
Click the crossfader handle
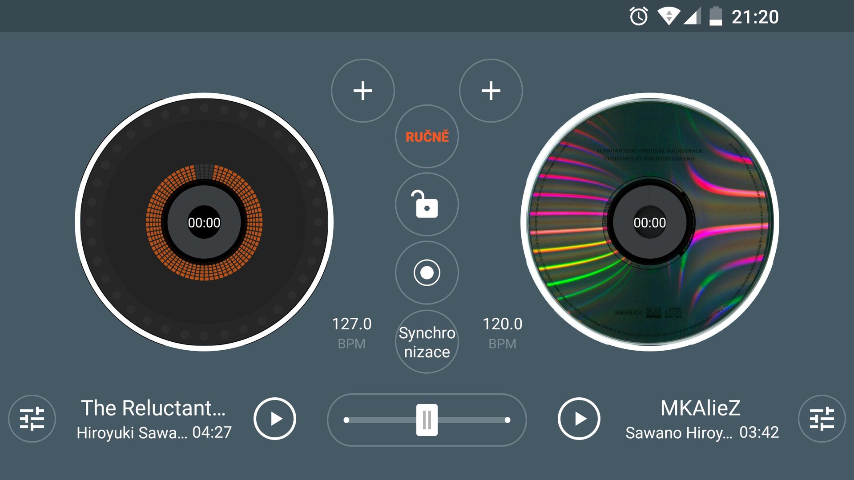tap(427, 420)
